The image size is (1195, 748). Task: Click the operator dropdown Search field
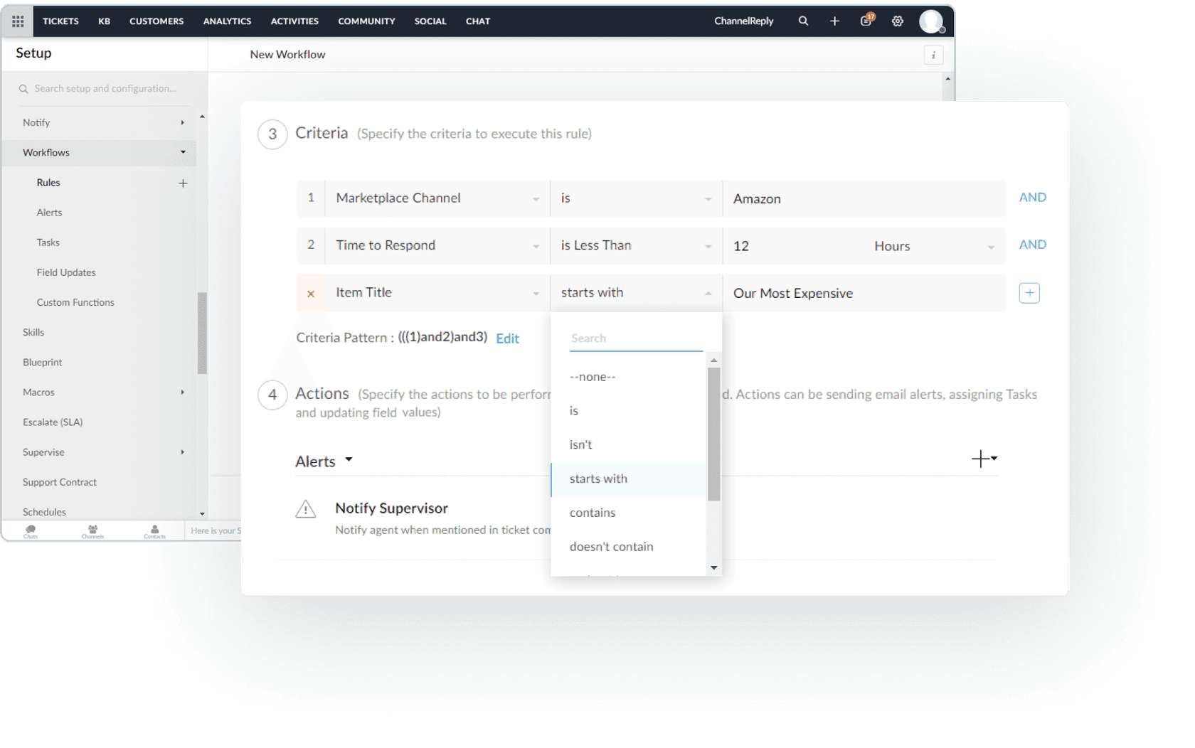pyautogui.click(x=636, y=338)
